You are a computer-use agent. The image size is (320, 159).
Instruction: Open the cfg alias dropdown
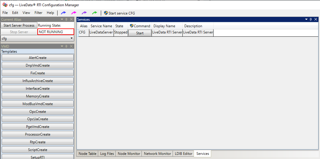point(37,38)
